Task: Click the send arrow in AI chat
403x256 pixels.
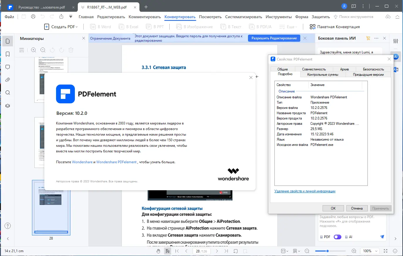Action: click(382, 237)
